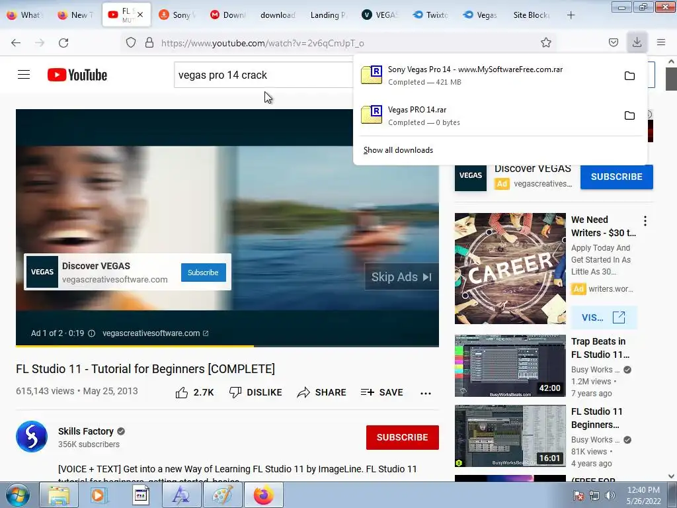Open the Windows Start button
Image resolution: width=677 pixels, height=508 pixels.
pos(17,495)
